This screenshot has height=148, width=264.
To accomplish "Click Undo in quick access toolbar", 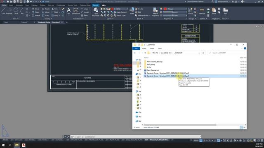I will tap(31, 2).
